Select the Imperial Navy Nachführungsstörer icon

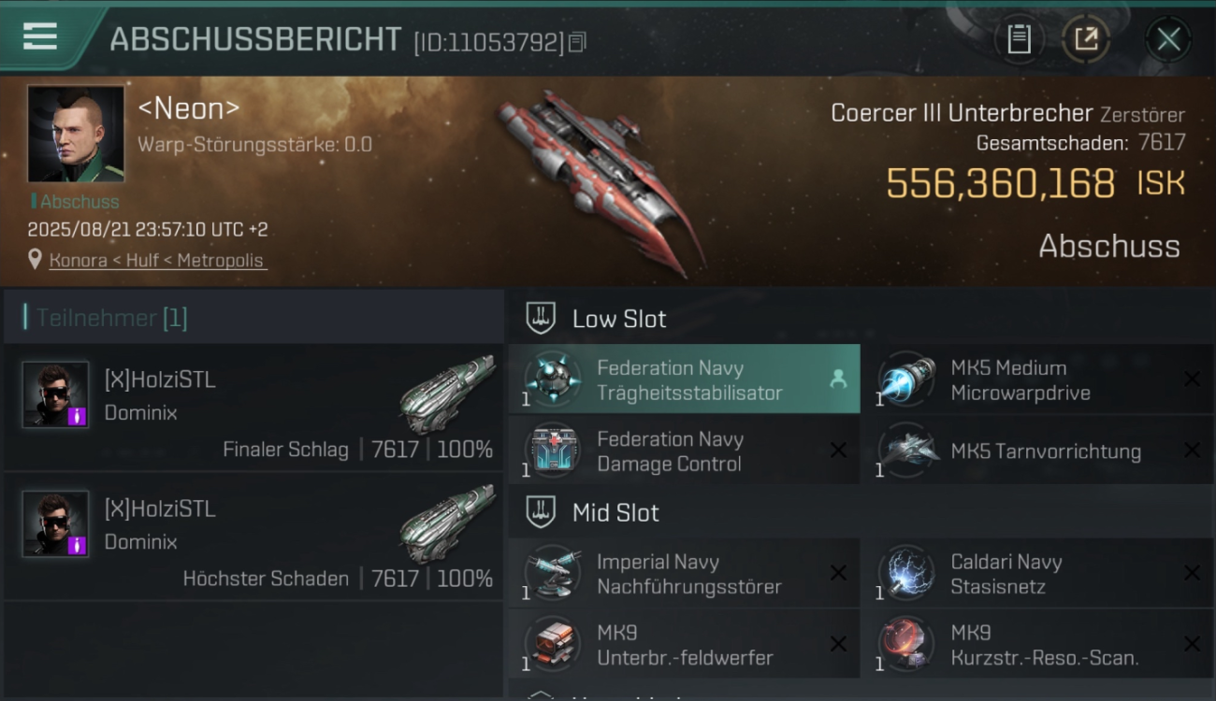[552, 574]
